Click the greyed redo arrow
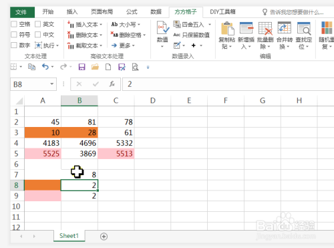Screen dimensions: 334x248 pos(63,67)
